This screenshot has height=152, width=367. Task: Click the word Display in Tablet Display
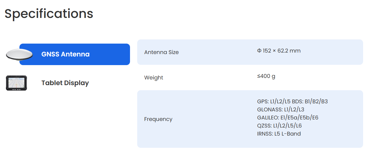coord(77,83)
